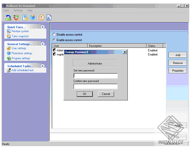Select the Enabled status of maple row
Image resolution: width=191 pixels, height=153 pixels.
click(153, 54)
